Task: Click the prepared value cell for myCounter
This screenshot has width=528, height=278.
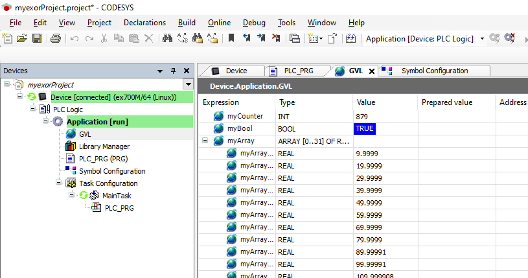Action: point(457,117)
